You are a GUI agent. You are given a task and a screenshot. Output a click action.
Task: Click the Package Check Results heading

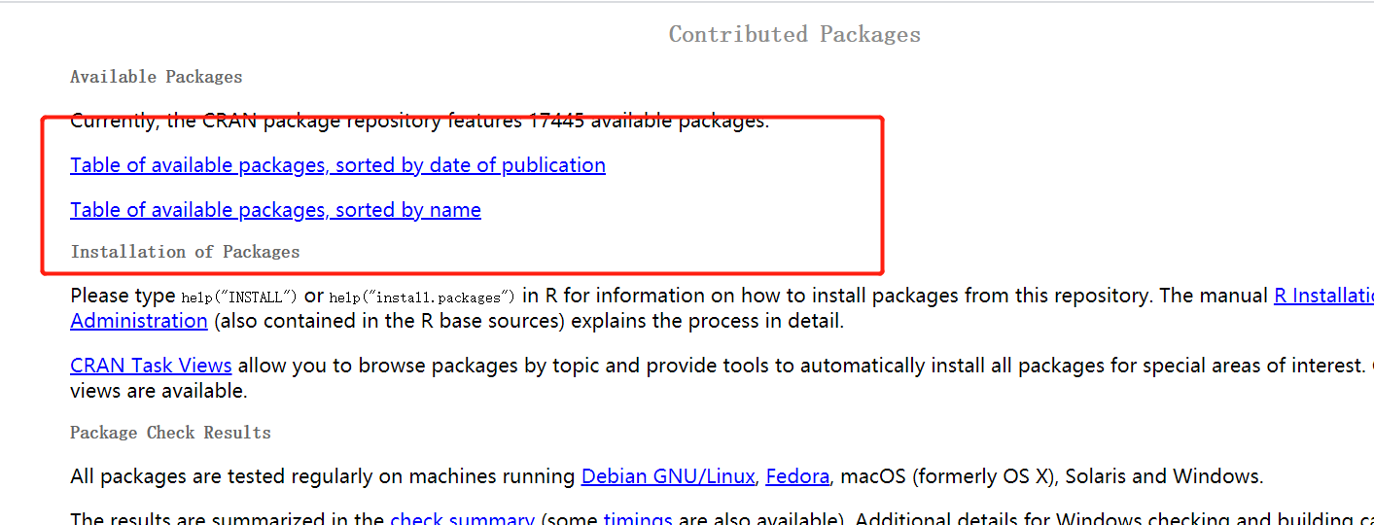pyautogui.click(x=170, y=433)
